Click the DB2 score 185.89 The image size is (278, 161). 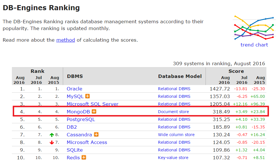click(221, 127)
